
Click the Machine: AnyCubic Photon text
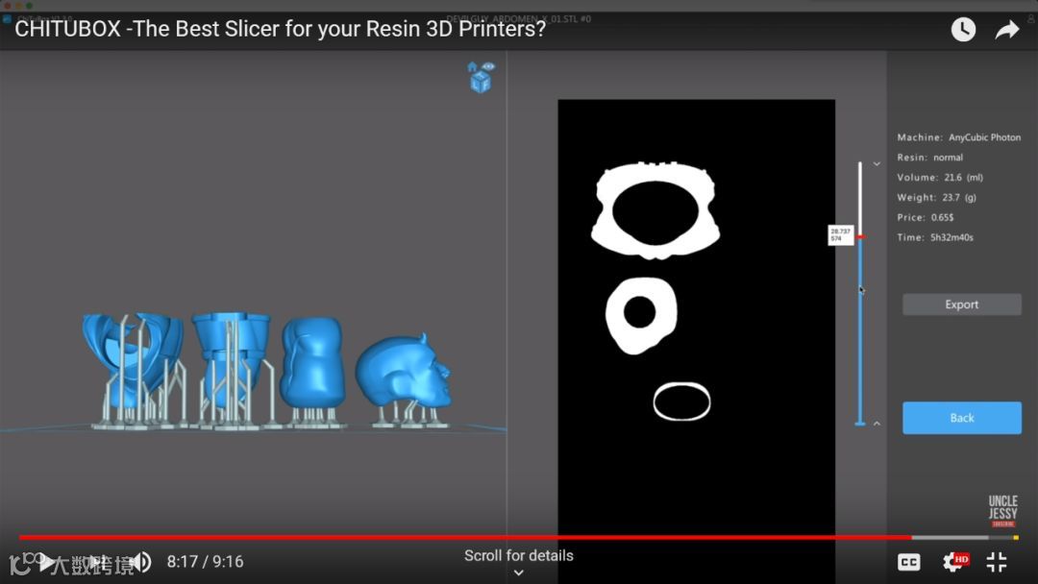[x=958, y=137]
